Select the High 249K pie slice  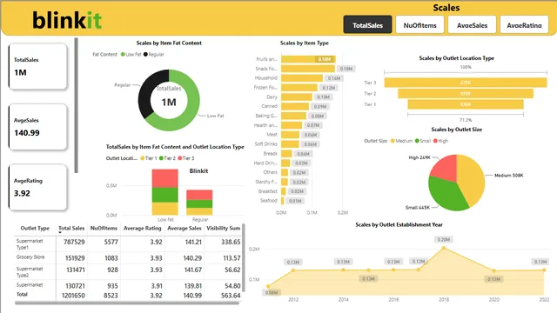click(x=446, y=168)
